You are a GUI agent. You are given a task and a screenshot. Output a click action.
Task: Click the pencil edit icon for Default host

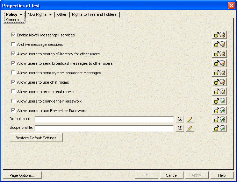point(190,119)
